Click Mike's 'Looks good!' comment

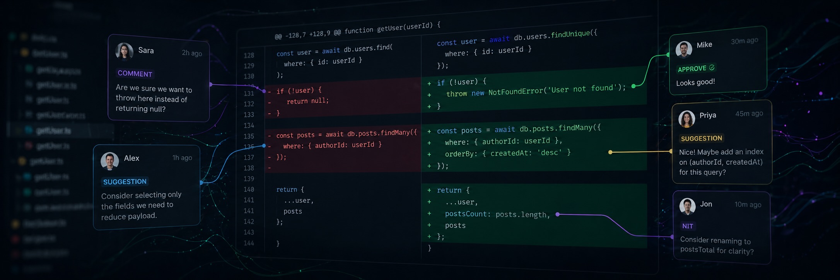tap(695, 82)
